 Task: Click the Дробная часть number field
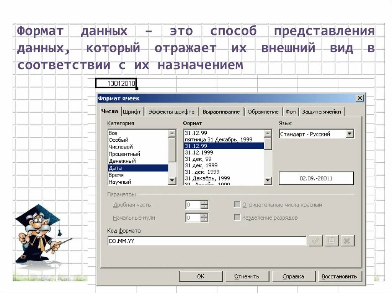(193, 205)
